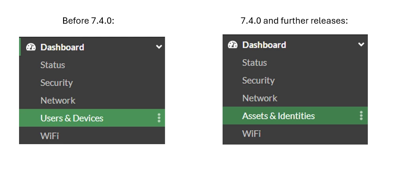
Task: Open Security above Assets & Identities menu
Action: pos(258,81)
